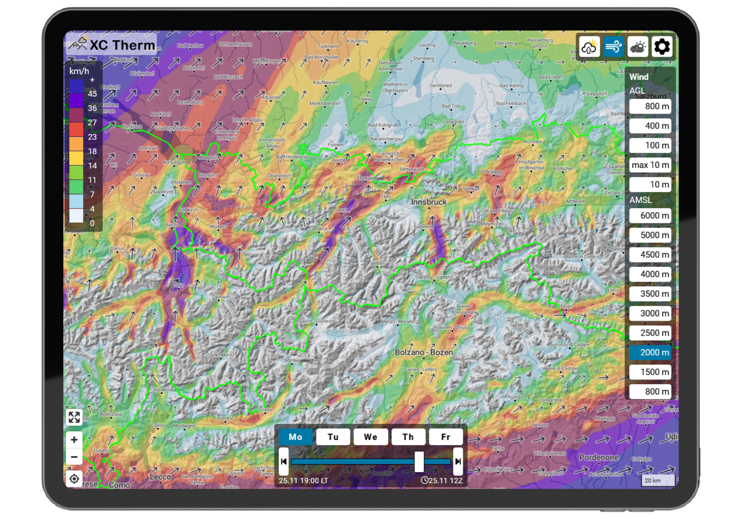Click Kufstein label on map
This screenshot has width=742, height=519.
tap(533, 142)
